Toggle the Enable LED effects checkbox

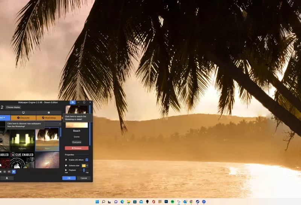87,160
